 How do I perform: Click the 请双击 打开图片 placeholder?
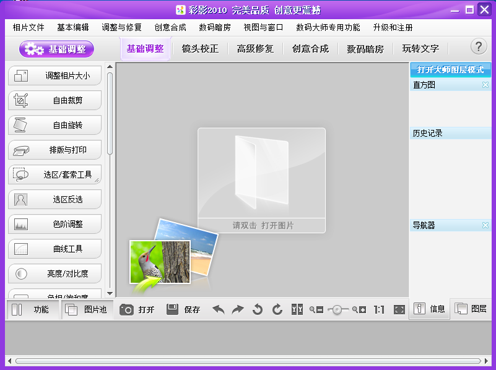click(x=261, y=180)
